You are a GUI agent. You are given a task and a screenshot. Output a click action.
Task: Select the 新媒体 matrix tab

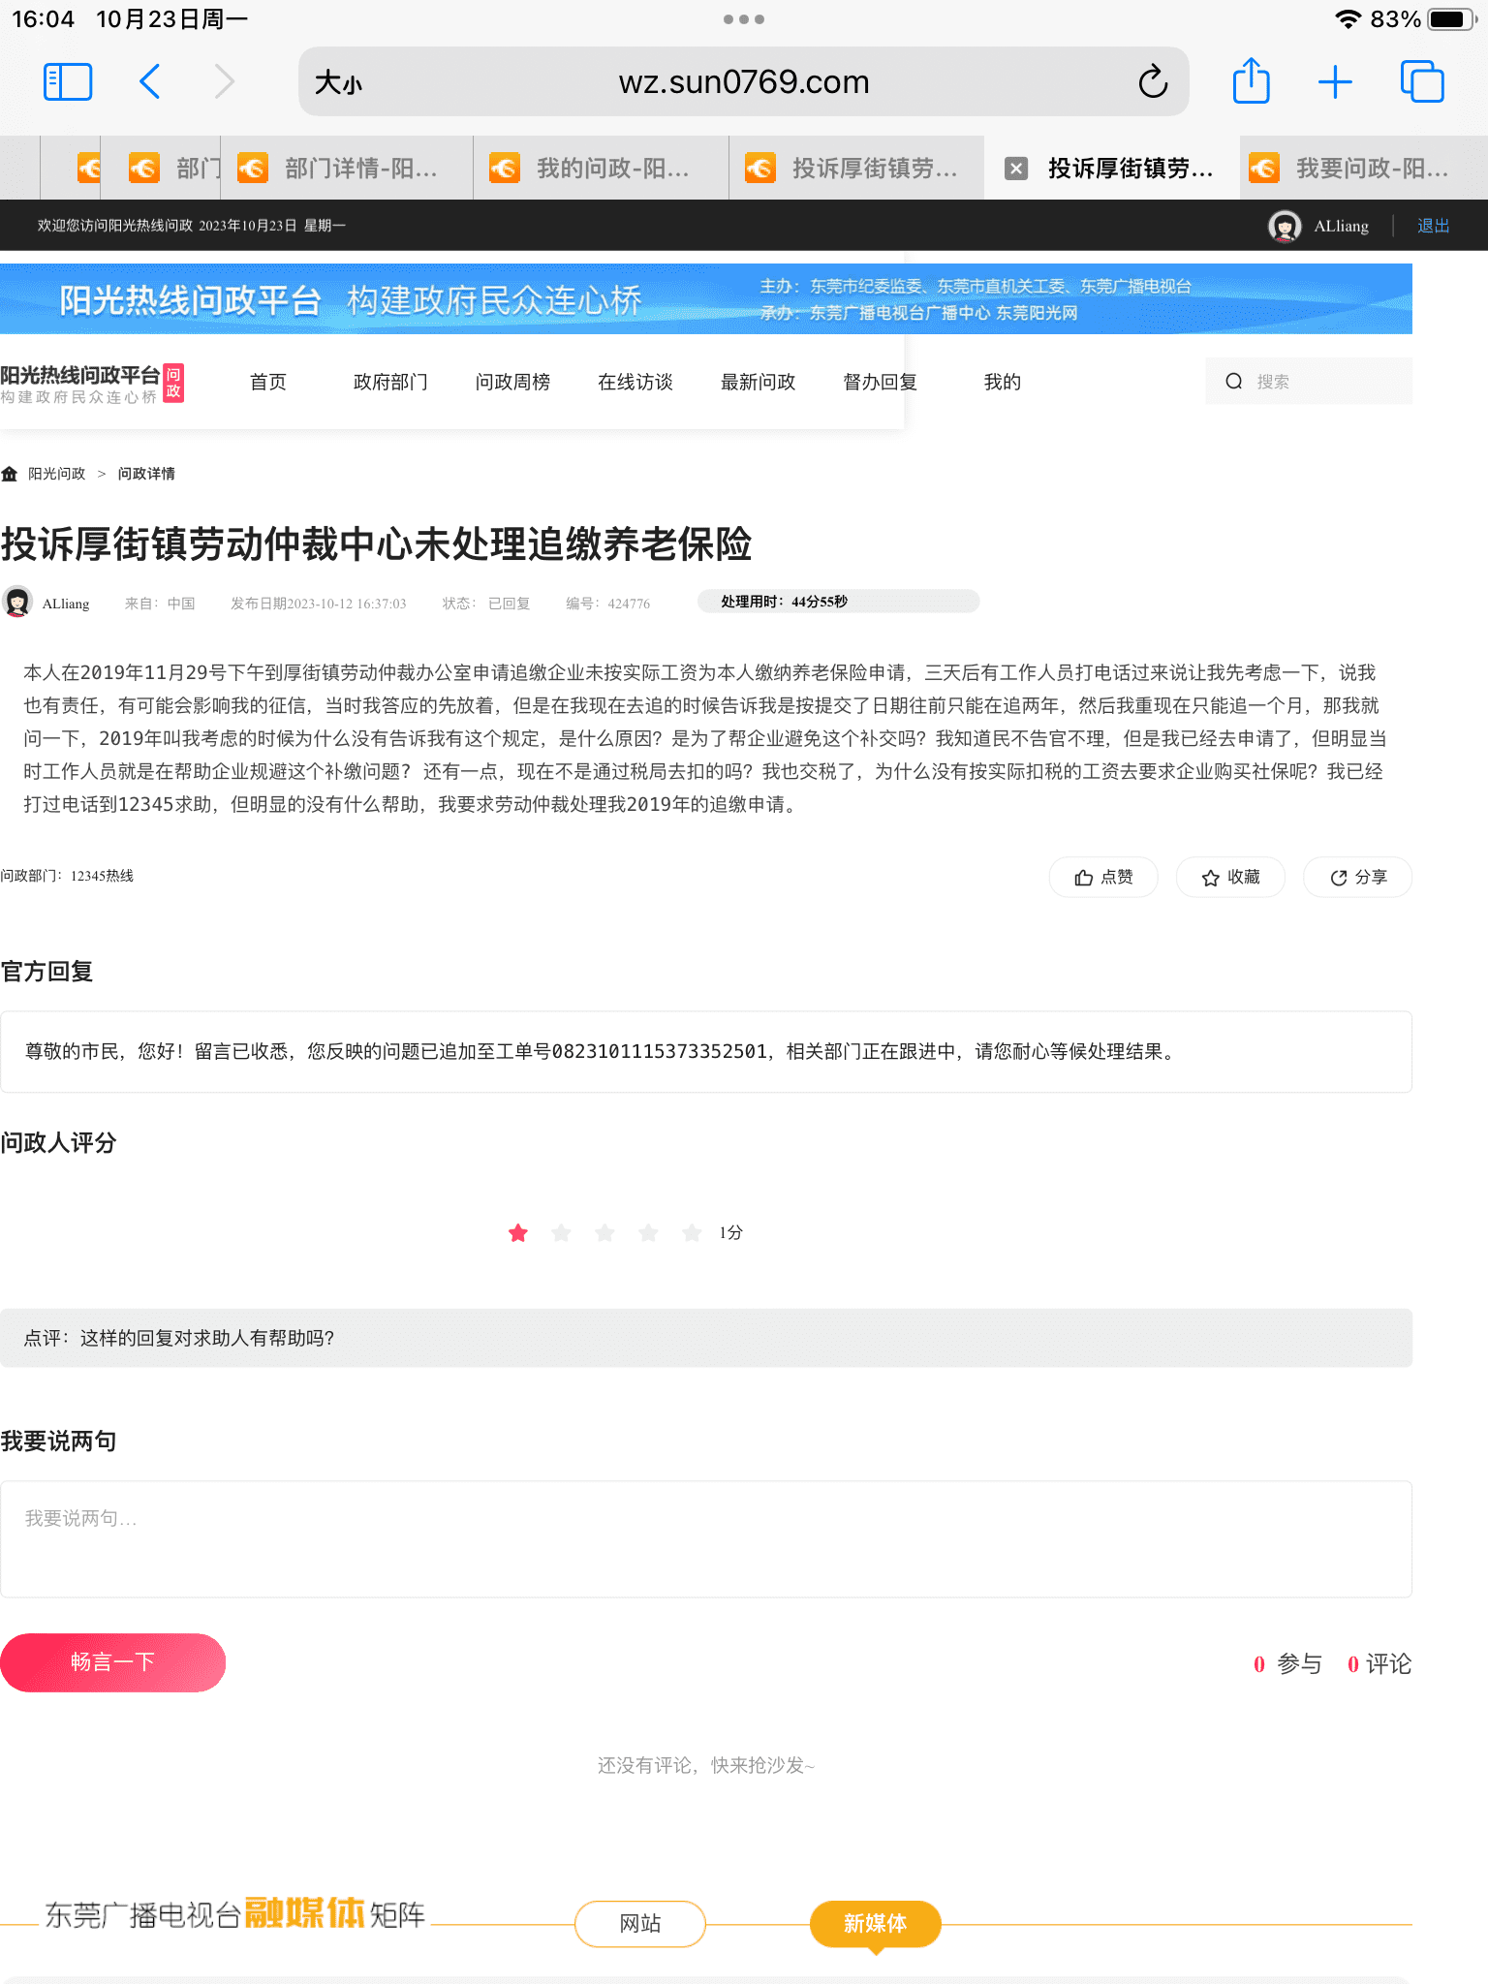(x=875, y=1924)
